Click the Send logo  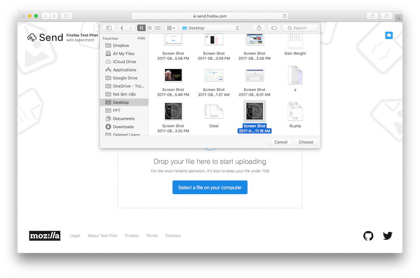tap(45, 38)
